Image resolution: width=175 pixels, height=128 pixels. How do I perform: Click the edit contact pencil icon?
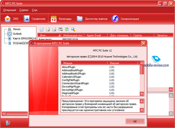pyautogui.click(x=48, y=29)
